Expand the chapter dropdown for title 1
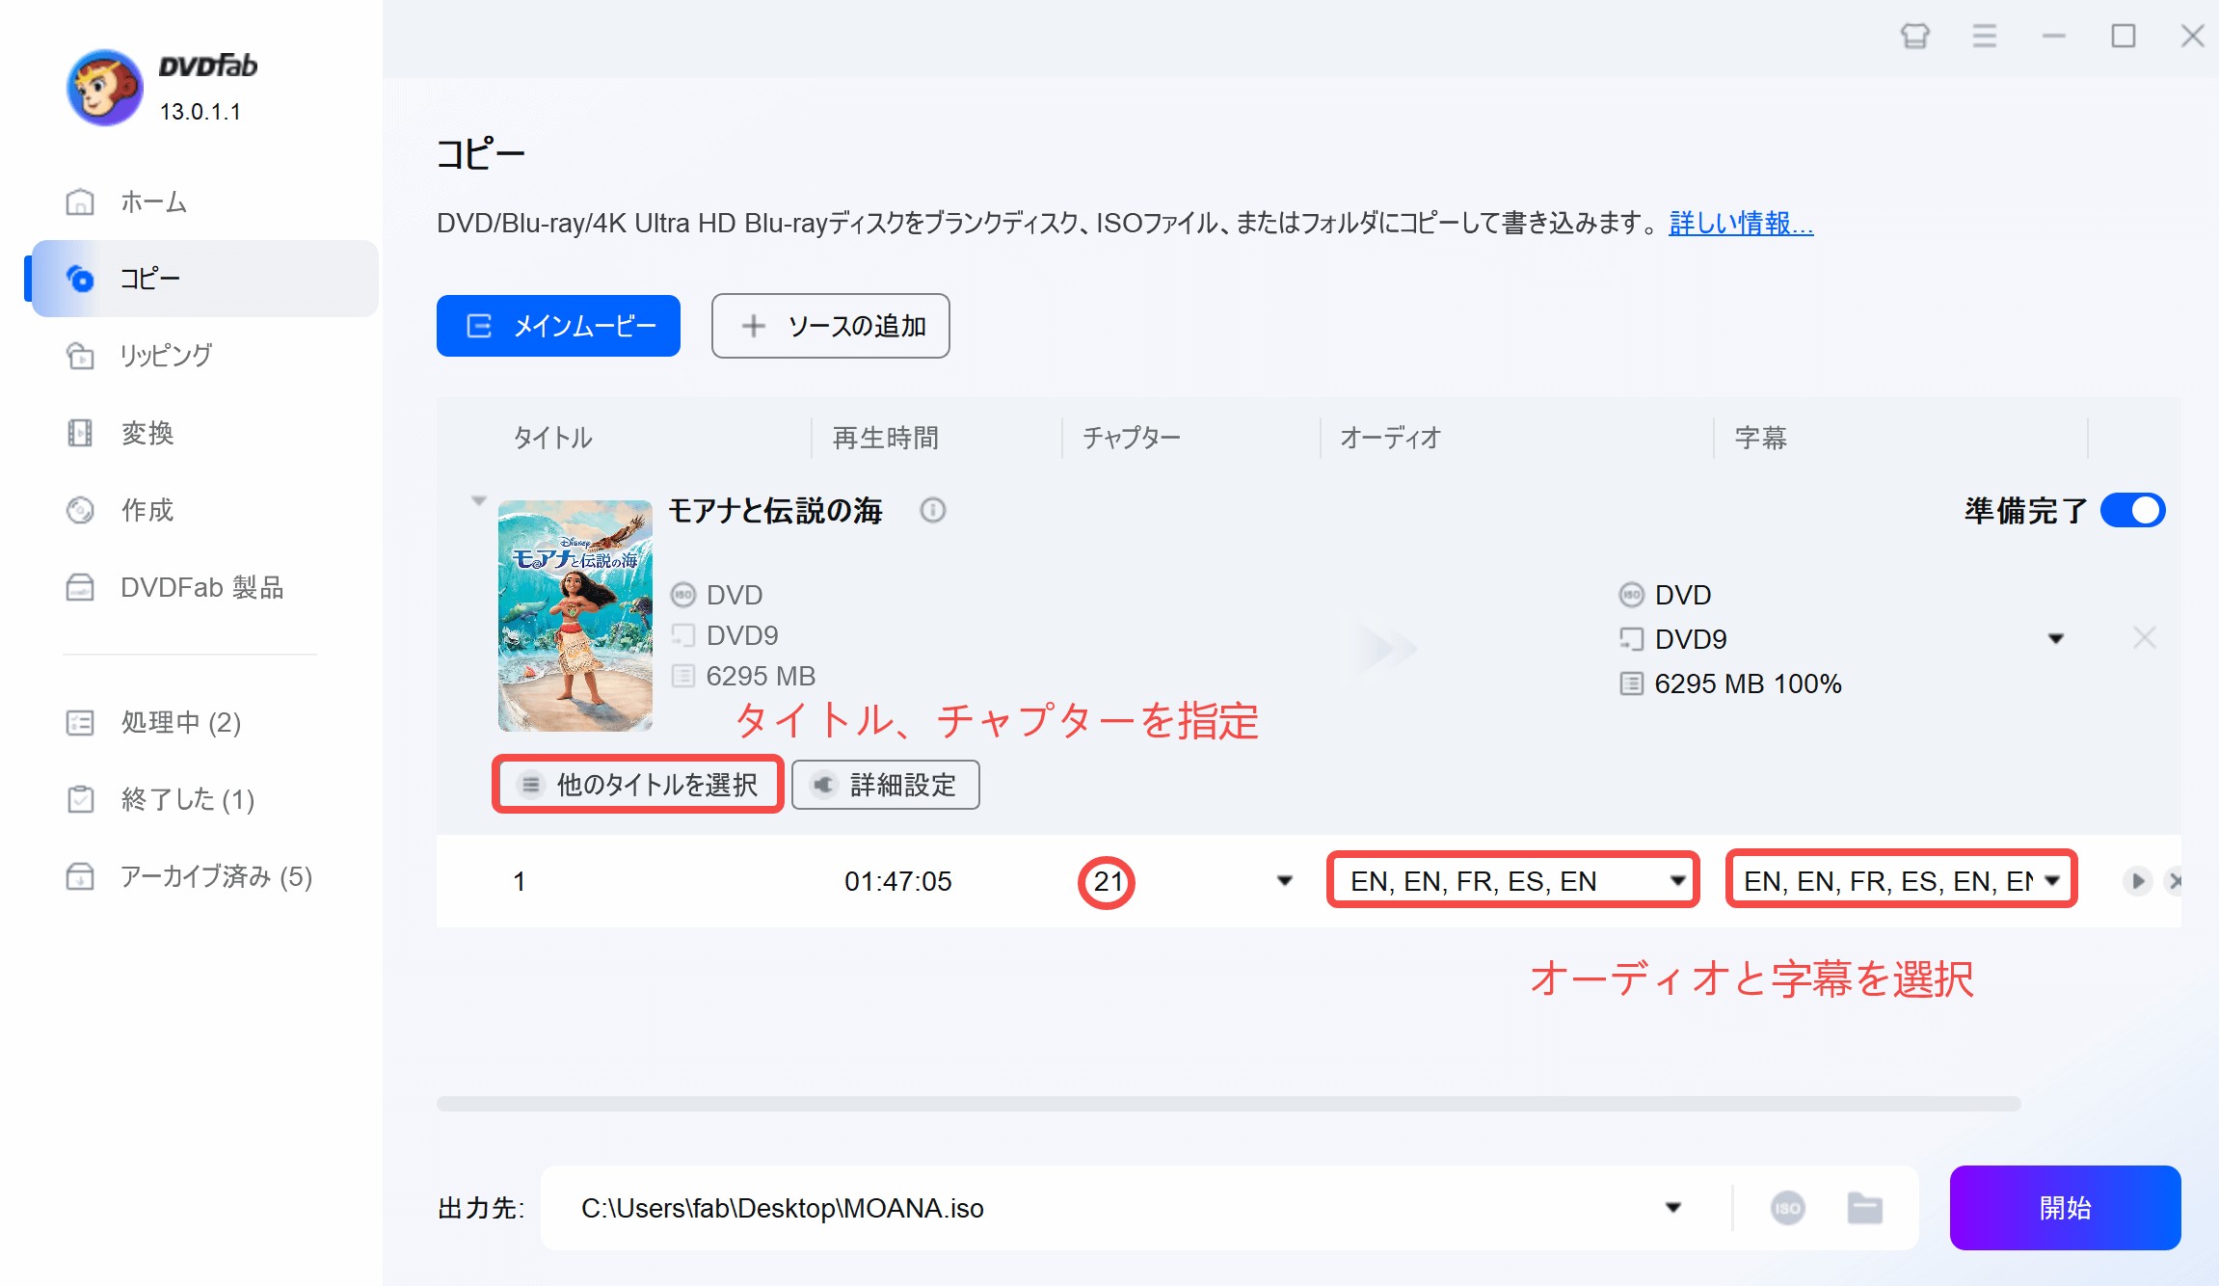2219x1286 pixels. [x=1284, y=881]
